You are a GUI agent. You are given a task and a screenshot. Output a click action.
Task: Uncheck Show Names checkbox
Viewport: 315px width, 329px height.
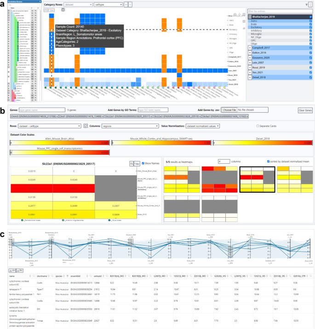143,163
